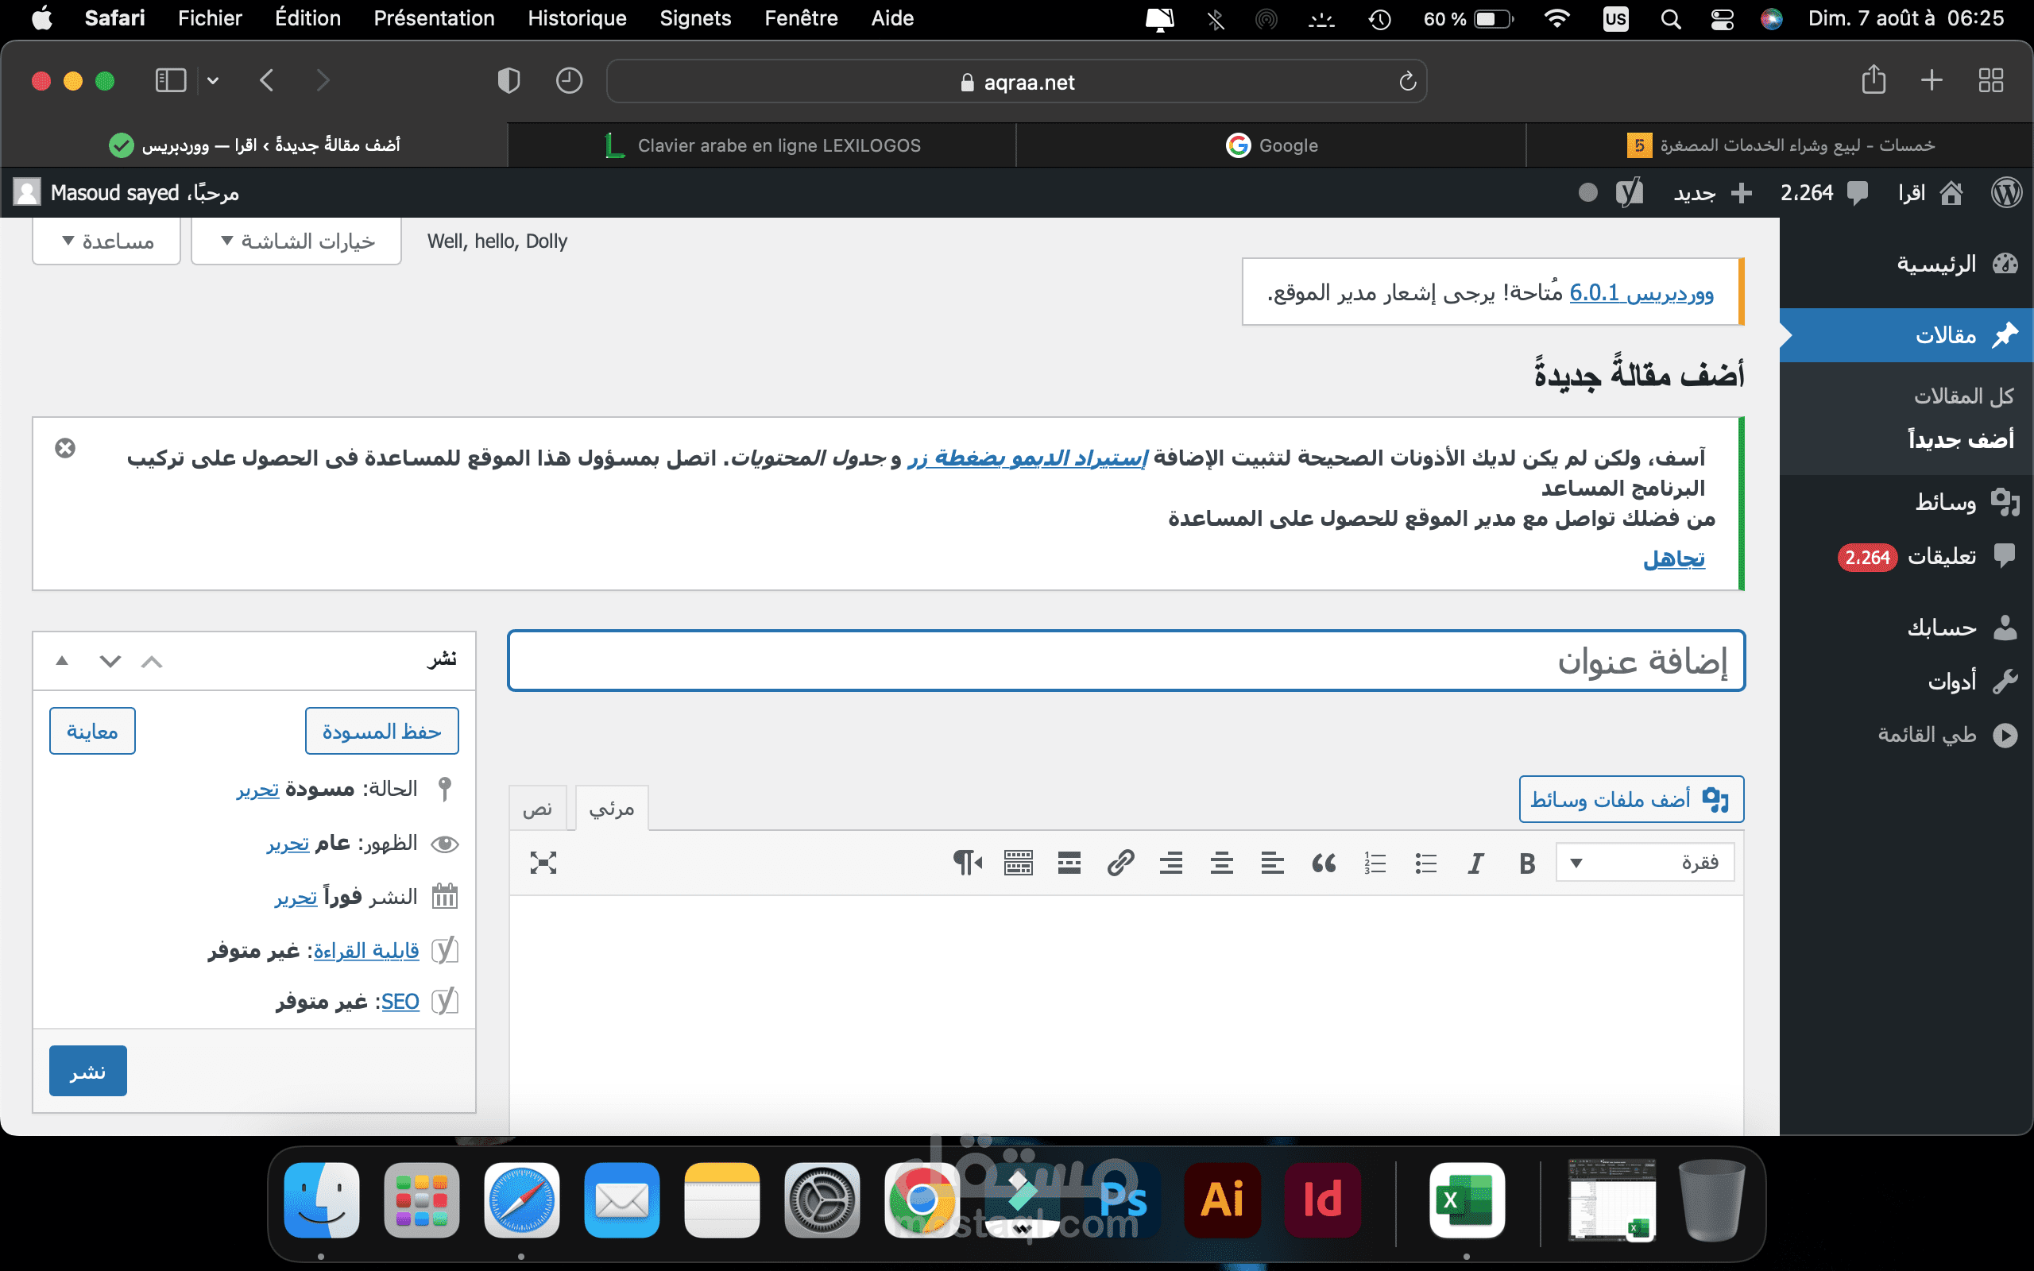Toggle the publish panel collapse arrow
Image resolution: width=2034 pixels, height=1271 pixels.
(62, 662)
